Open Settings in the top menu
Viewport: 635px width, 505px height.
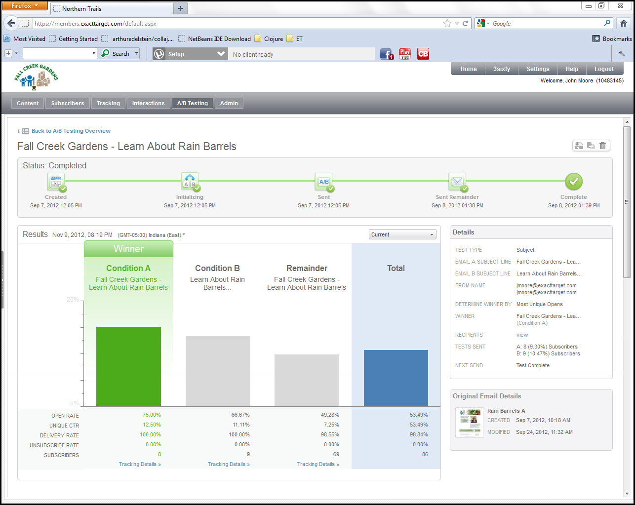[x=538, y=69]
